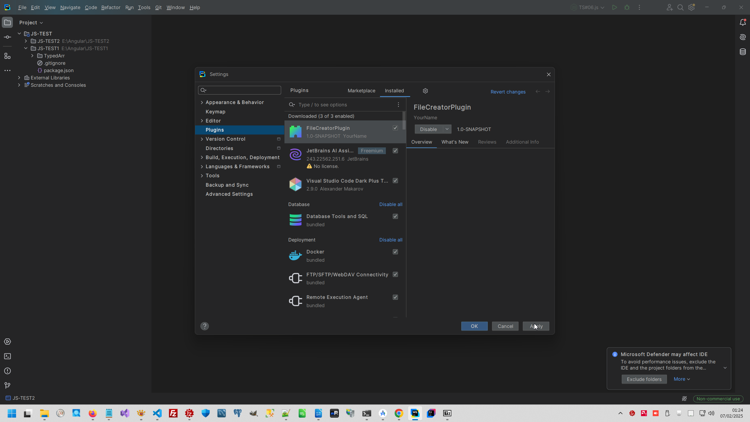This screenshot has height=422, width=750.
Task: Open the Database tool window icon
Action: 742,52
